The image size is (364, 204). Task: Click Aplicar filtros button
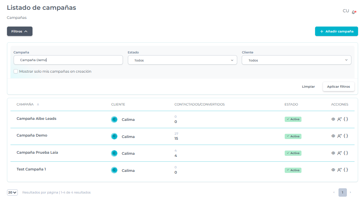(x=338, y=87)
